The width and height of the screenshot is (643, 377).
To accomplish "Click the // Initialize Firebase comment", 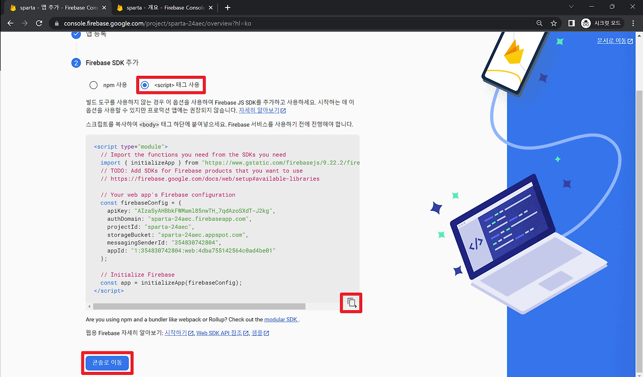I will 138,275.
